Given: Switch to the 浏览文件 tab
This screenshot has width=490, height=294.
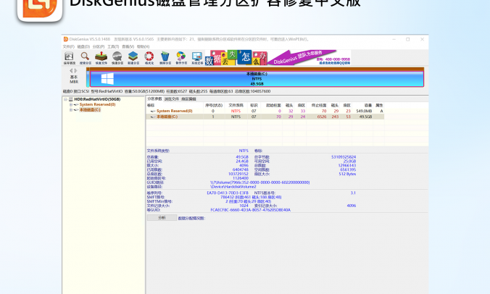Looking at the screenshot, I should tap(172, 99).
